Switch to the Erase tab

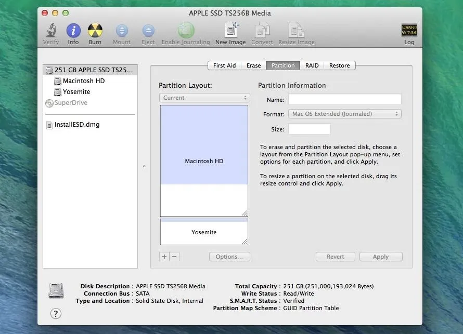click(x=254, y=65)
